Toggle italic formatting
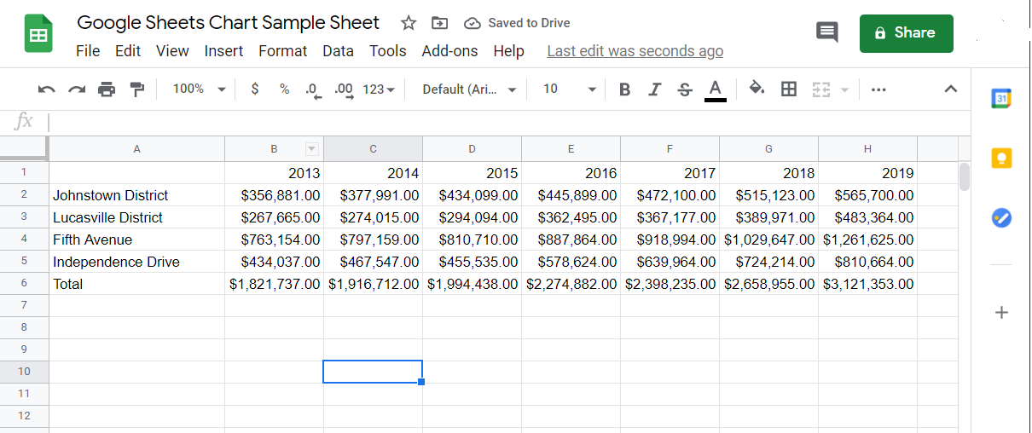 point(654,89)
